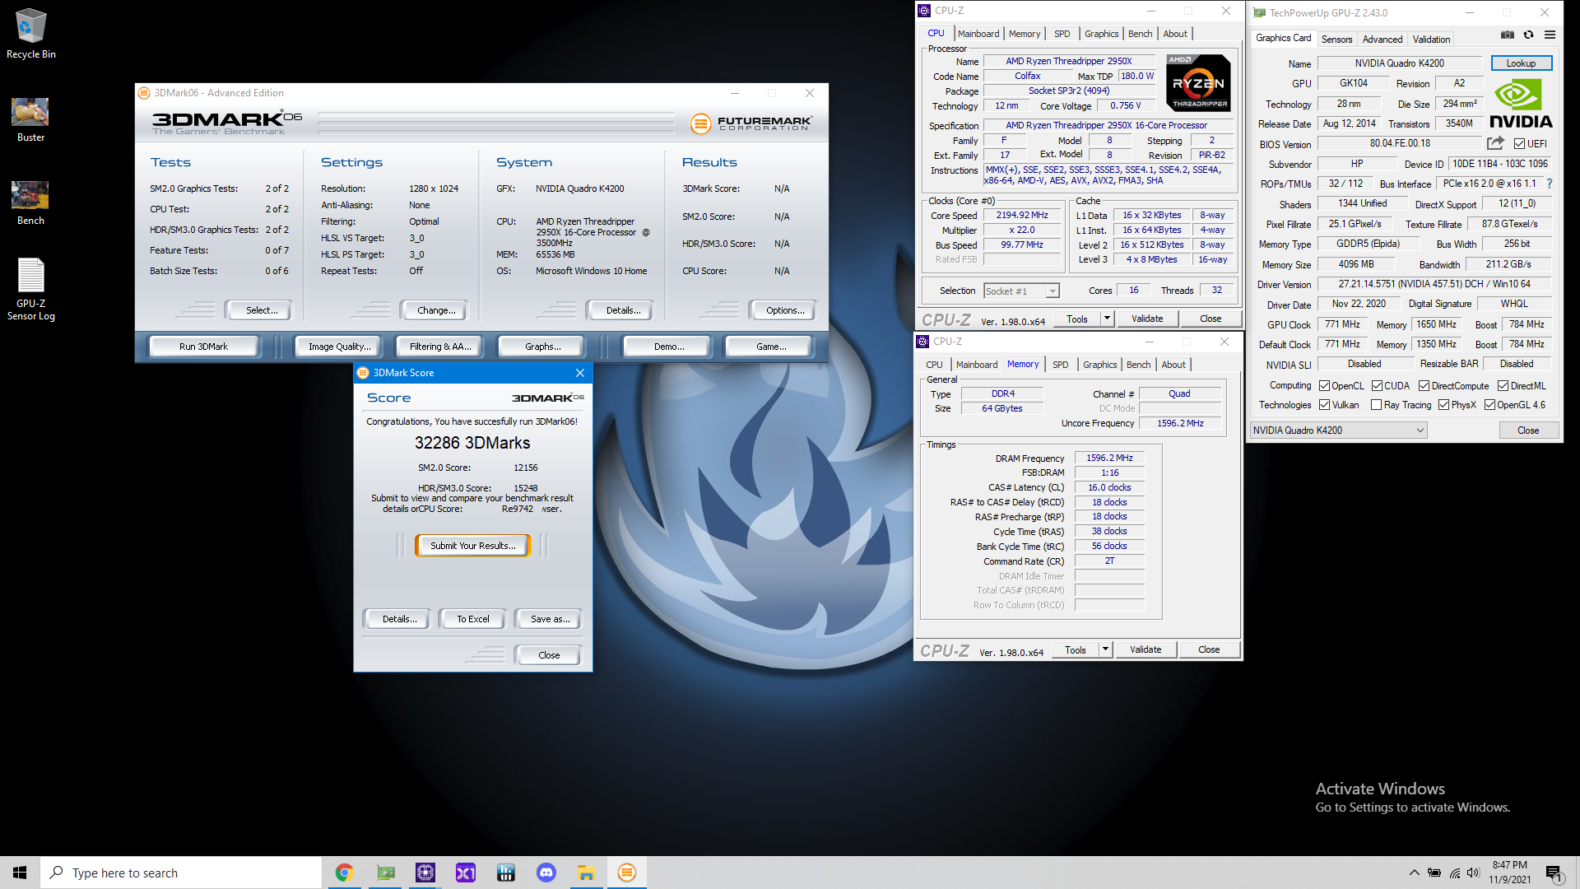Open Discord from the taskbar
Viewport: 1580px width, 889px height.
[x=546, y=873]
